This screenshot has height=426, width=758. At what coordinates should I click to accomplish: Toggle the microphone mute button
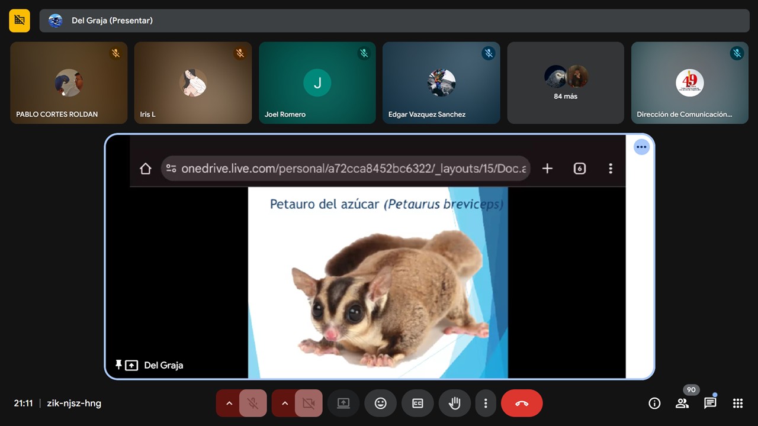pos(253,403)
